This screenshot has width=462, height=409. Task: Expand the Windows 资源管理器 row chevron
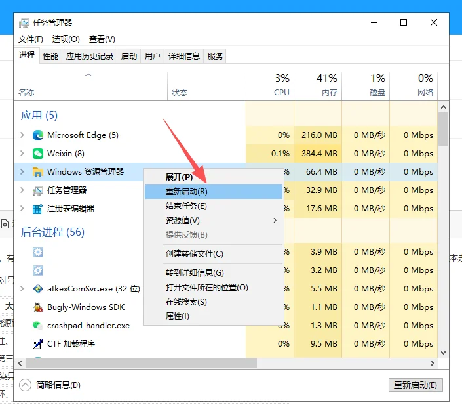tap(22, 172)
